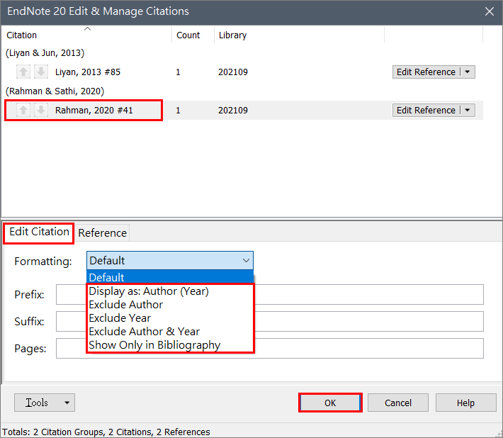The height and width of the screenshot is (438, 503).
Task: Open Edit Reference dropdown arrow for Liyan row
Action: point(468,72)
